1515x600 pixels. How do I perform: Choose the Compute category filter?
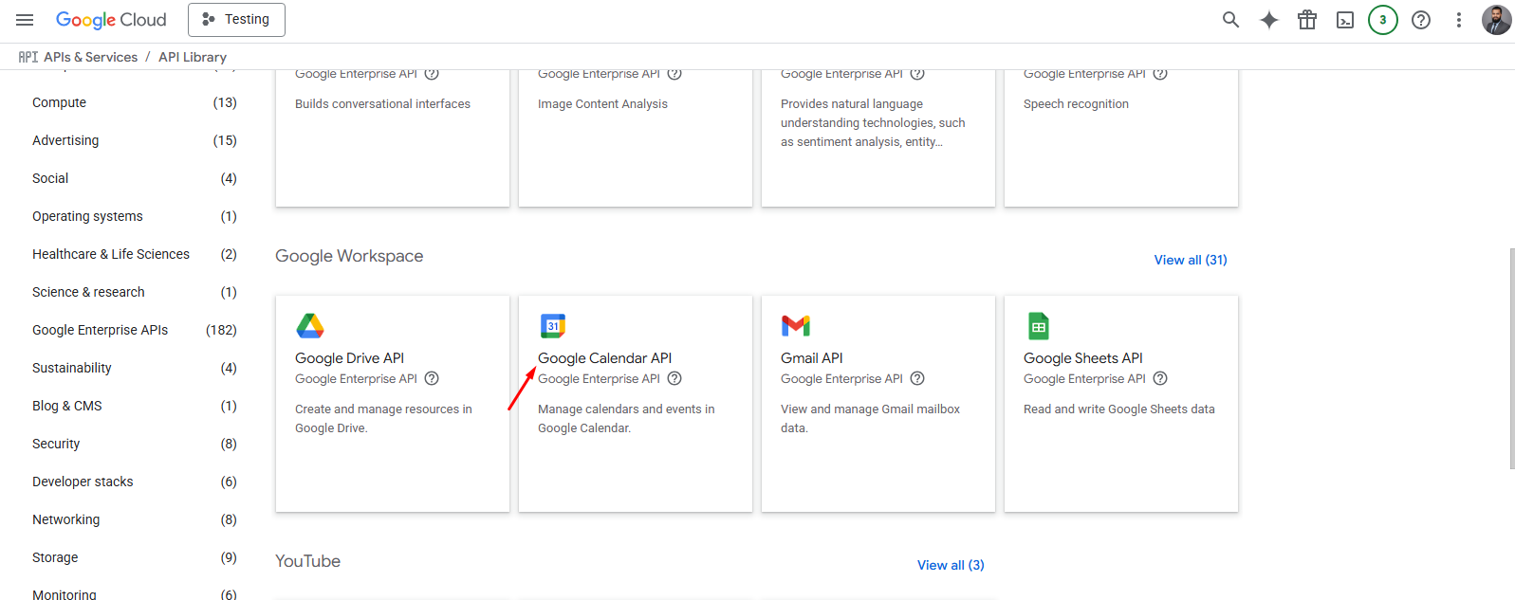coord(59,102)
